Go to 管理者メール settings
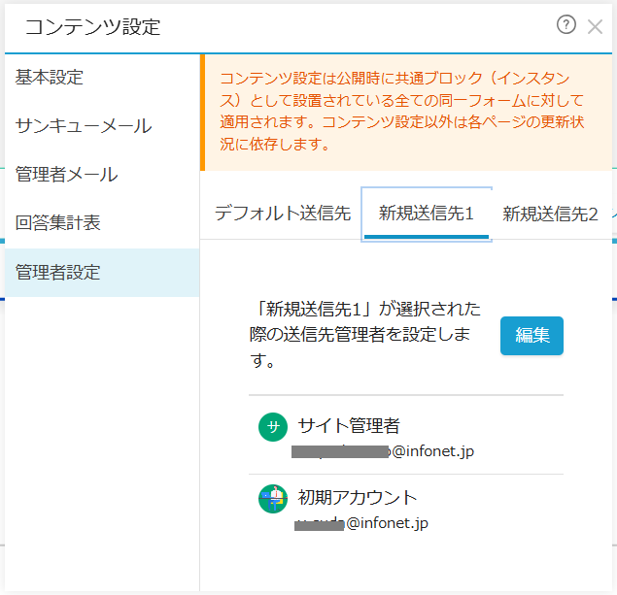The width and height of the screenshot is (617, 595). pos(67,175)
